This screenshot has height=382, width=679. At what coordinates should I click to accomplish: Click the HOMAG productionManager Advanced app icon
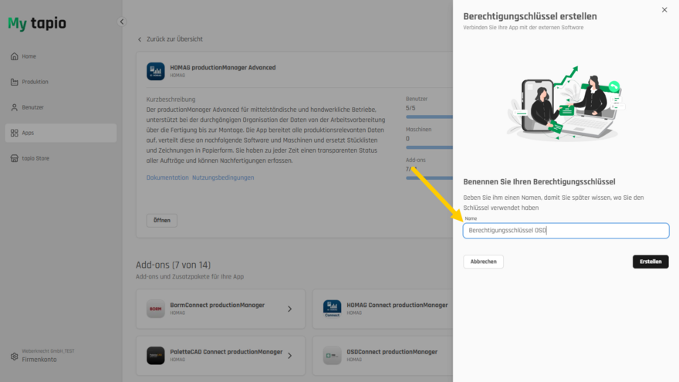(x=155, y=71)
